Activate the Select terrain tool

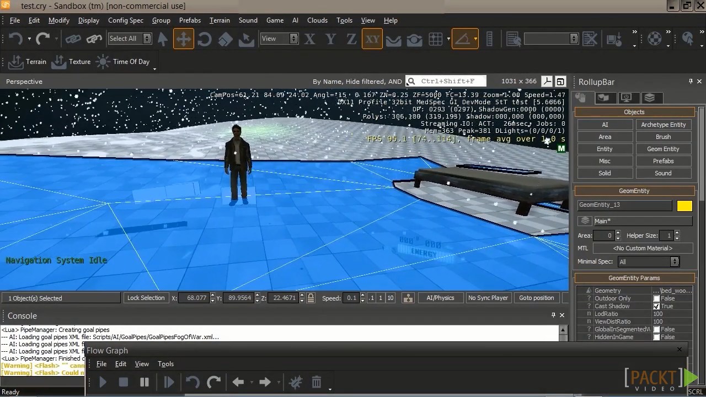pyautogui.click(x=246, y=39)
